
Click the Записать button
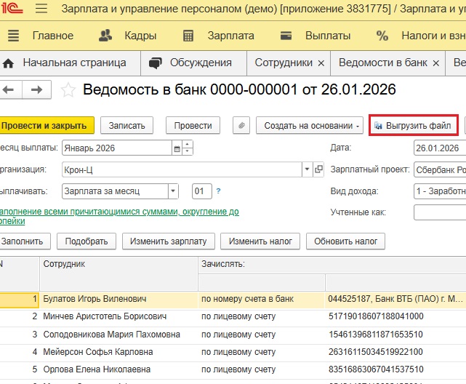[x=127, y=125]
